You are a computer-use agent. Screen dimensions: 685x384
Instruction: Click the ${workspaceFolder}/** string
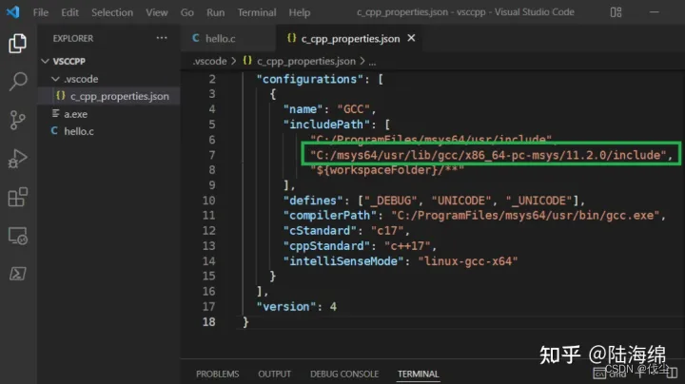pos(387,170)
